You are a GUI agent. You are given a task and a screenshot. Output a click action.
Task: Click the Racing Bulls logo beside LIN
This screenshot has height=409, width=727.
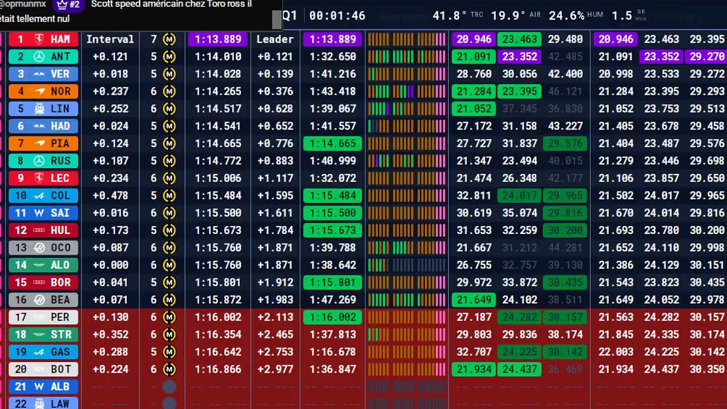[x=39, y=108]
